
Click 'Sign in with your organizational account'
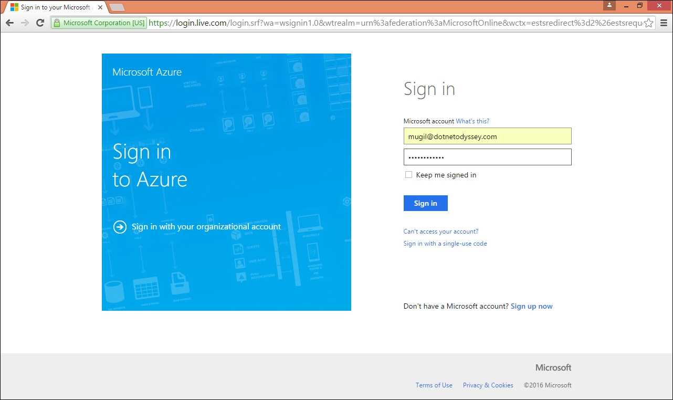click(206, 227)
